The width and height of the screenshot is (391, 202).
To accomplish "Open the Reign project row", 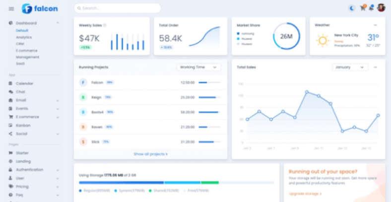I will [150, 97].
